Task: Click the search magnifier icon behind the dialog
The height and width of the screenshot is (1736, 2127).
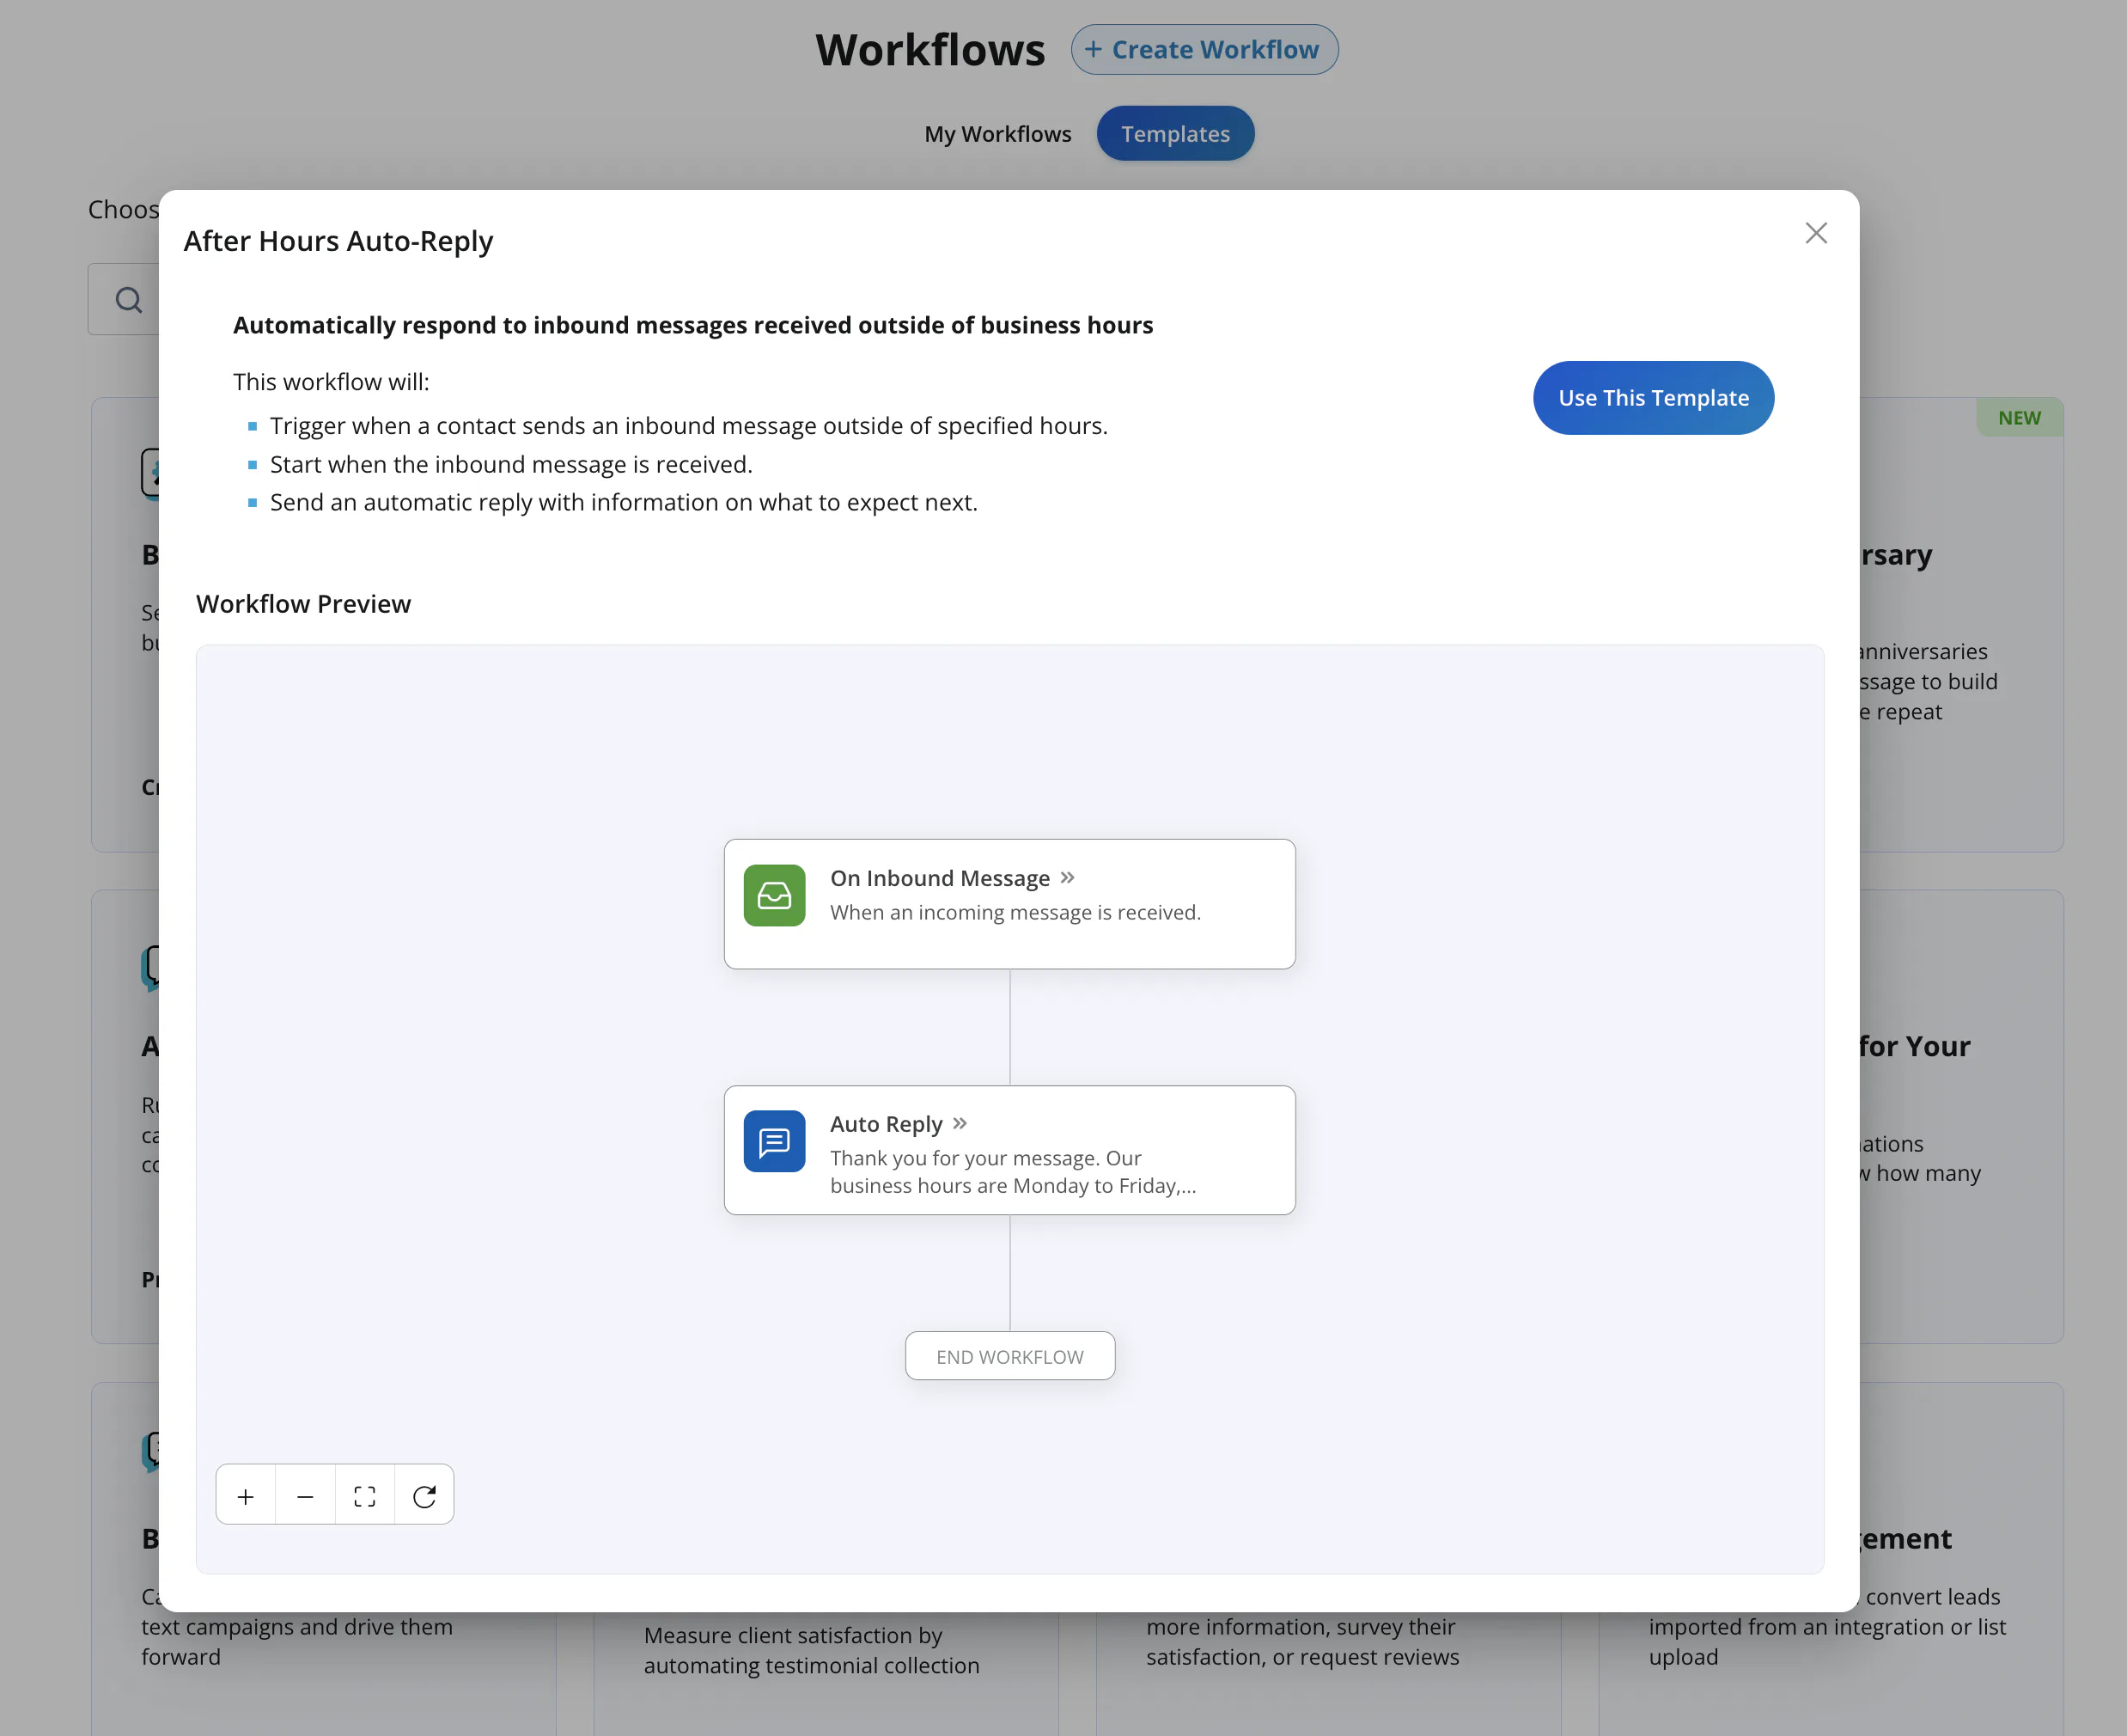Action: pos(128,300)
